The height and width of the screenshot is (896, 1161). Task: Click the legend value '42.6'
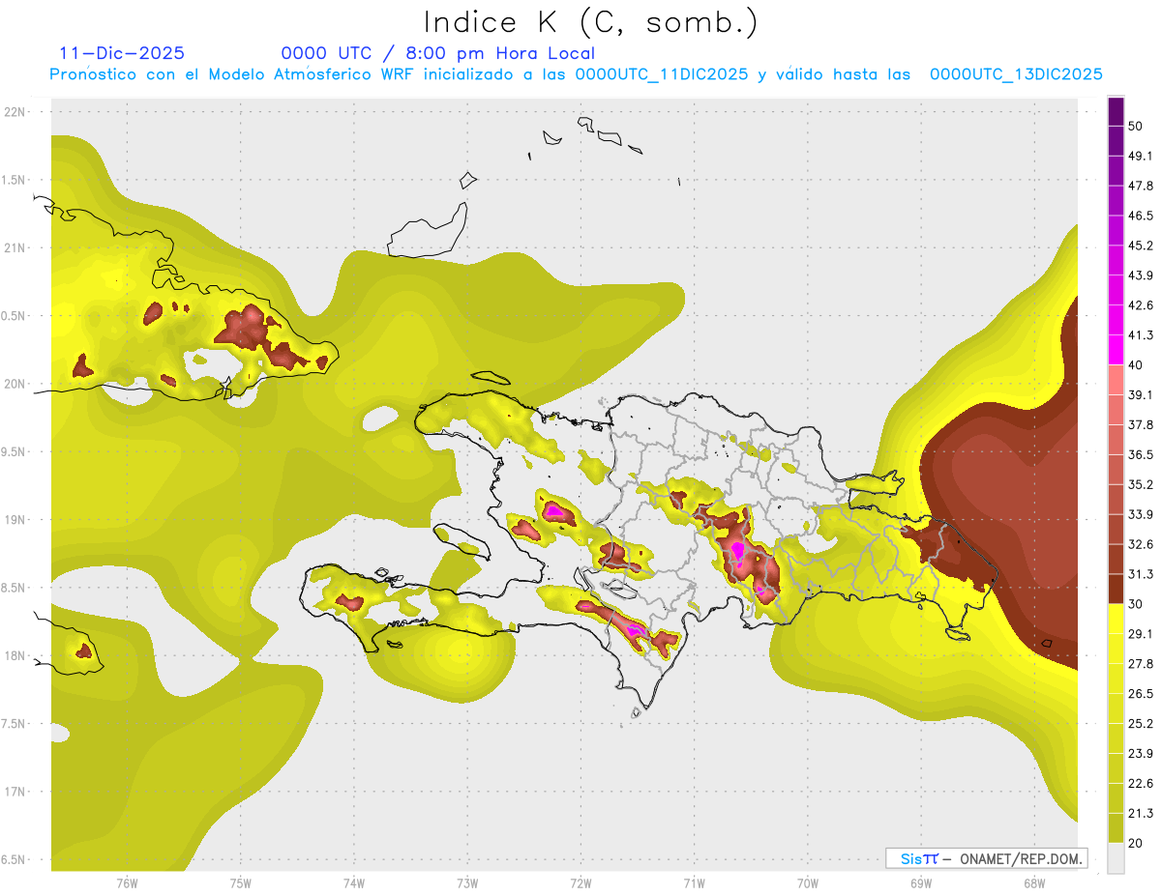click(x=1141, y=305)
